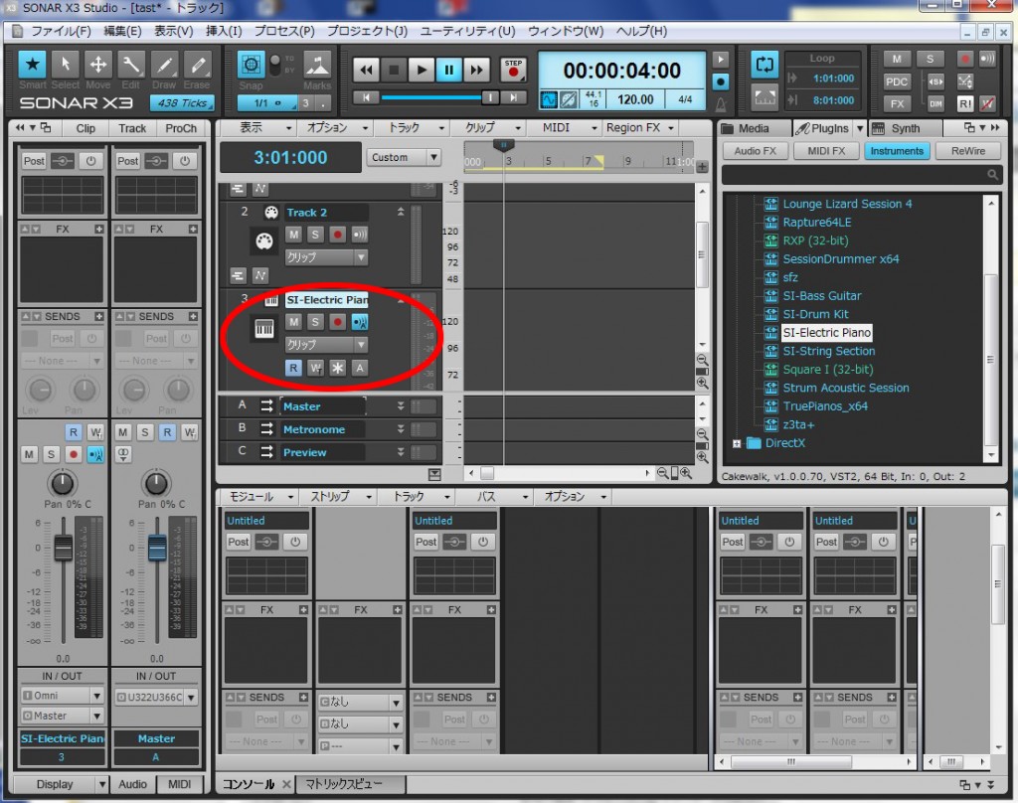Select the Erase tool

(197, 65)
